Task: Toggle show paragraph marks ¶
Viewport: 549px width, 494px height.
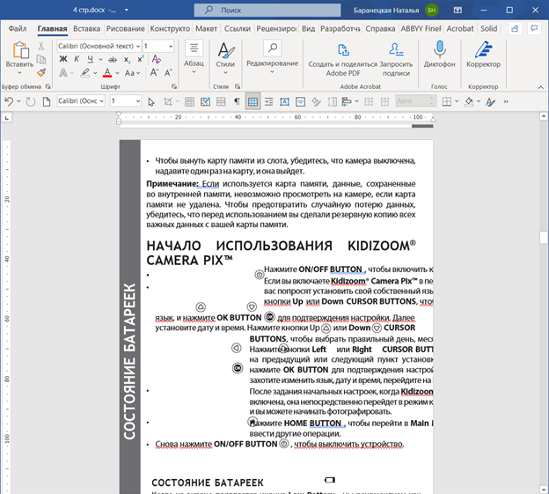Action: 237,101
